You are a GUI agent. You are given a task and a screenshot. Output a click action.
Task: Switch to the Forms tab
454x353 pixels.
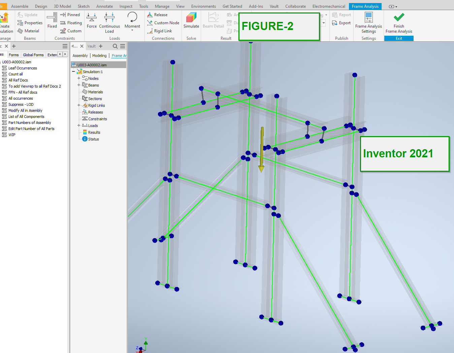click(x=14, y=55)
